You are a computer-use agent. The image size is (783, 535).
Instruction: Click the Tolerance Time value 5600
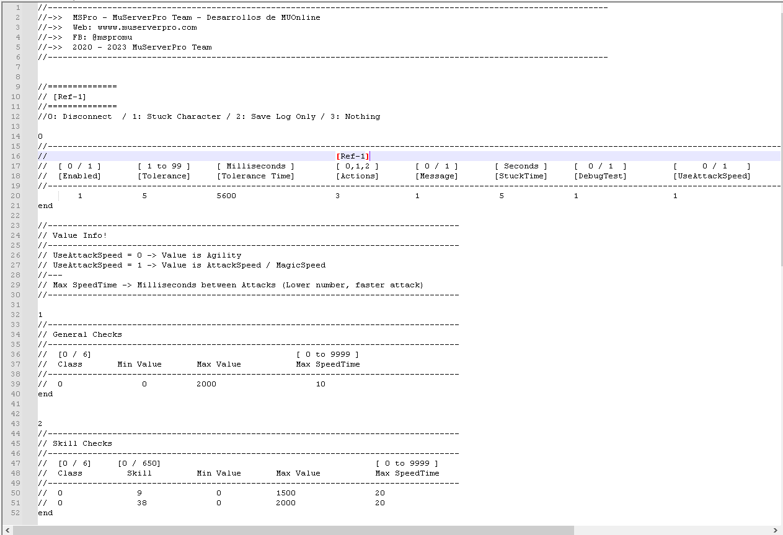pyautogui.click(x=226, y=196)
